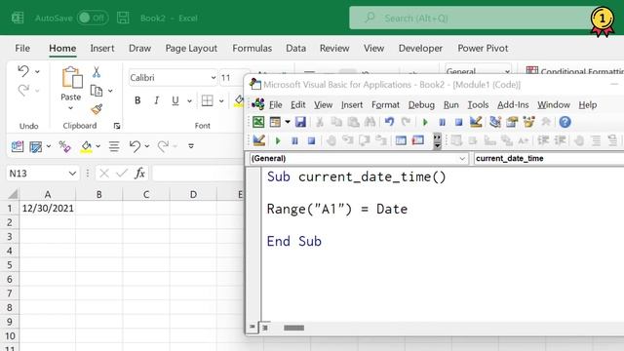624x351 pixels.
Task: Toggle Design Mode in the Debug toolbar
Action: [259, 140]
